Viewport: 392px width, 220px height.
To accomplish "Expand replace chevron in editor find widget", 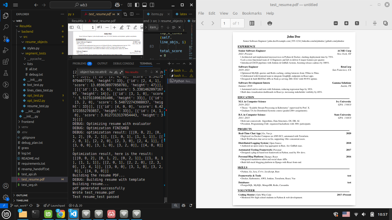I will (x=145, y=27).
